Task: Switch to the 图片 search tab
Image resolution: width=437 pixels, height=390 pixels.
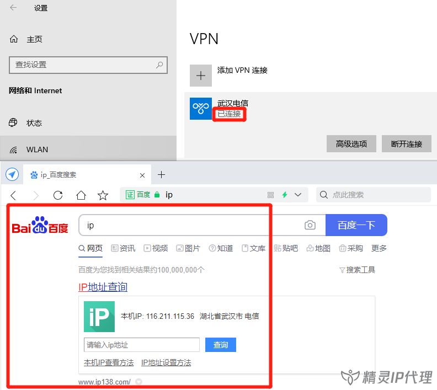Action: tap(188, 248)
